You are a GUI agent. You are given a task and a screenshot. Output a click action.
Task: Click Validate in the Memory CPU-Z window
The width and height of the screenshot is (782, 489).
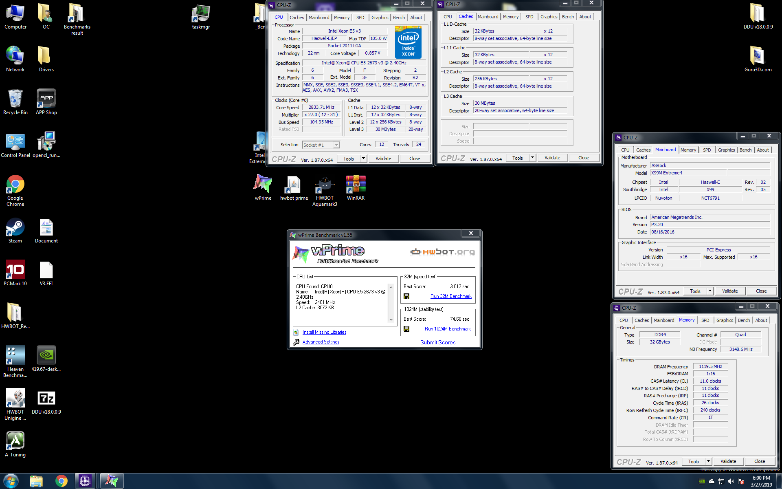tap(728, 461)
